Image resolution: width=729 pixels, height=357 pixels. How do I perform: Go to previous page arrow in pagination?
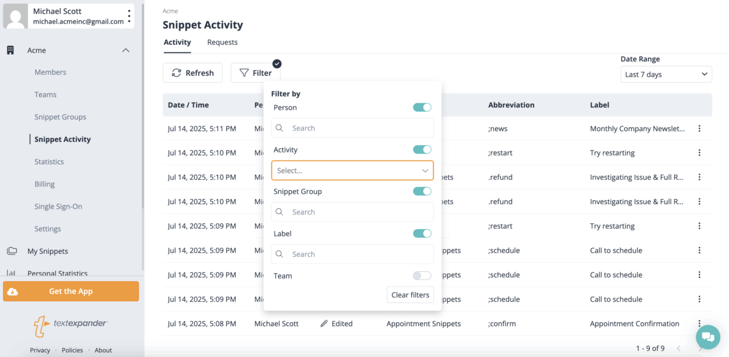click(x=679, y=348)
